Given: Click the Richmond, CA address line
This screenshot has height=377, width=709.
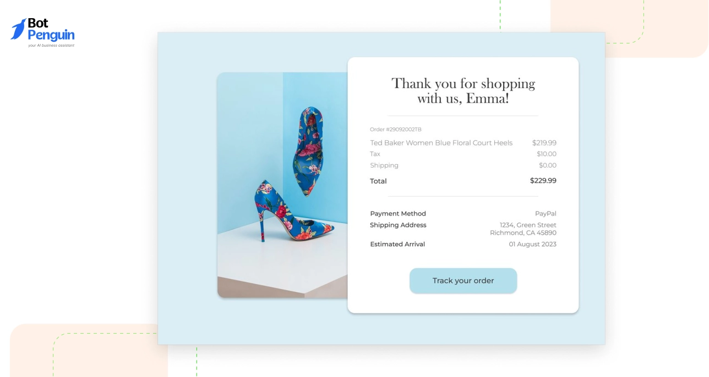Looking at the screenshot, I should point(523,232).
